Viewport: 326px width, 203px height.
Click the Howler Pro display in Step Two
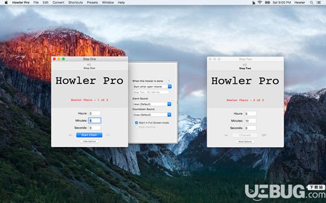[245, 81]
